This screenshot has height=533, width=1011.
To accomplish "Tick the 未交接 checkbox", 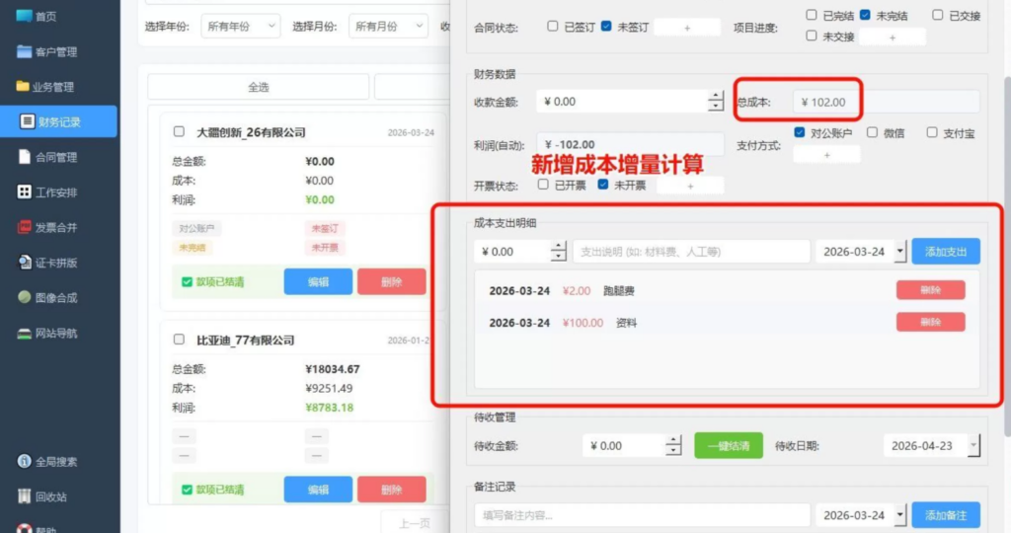I will 812,36.
